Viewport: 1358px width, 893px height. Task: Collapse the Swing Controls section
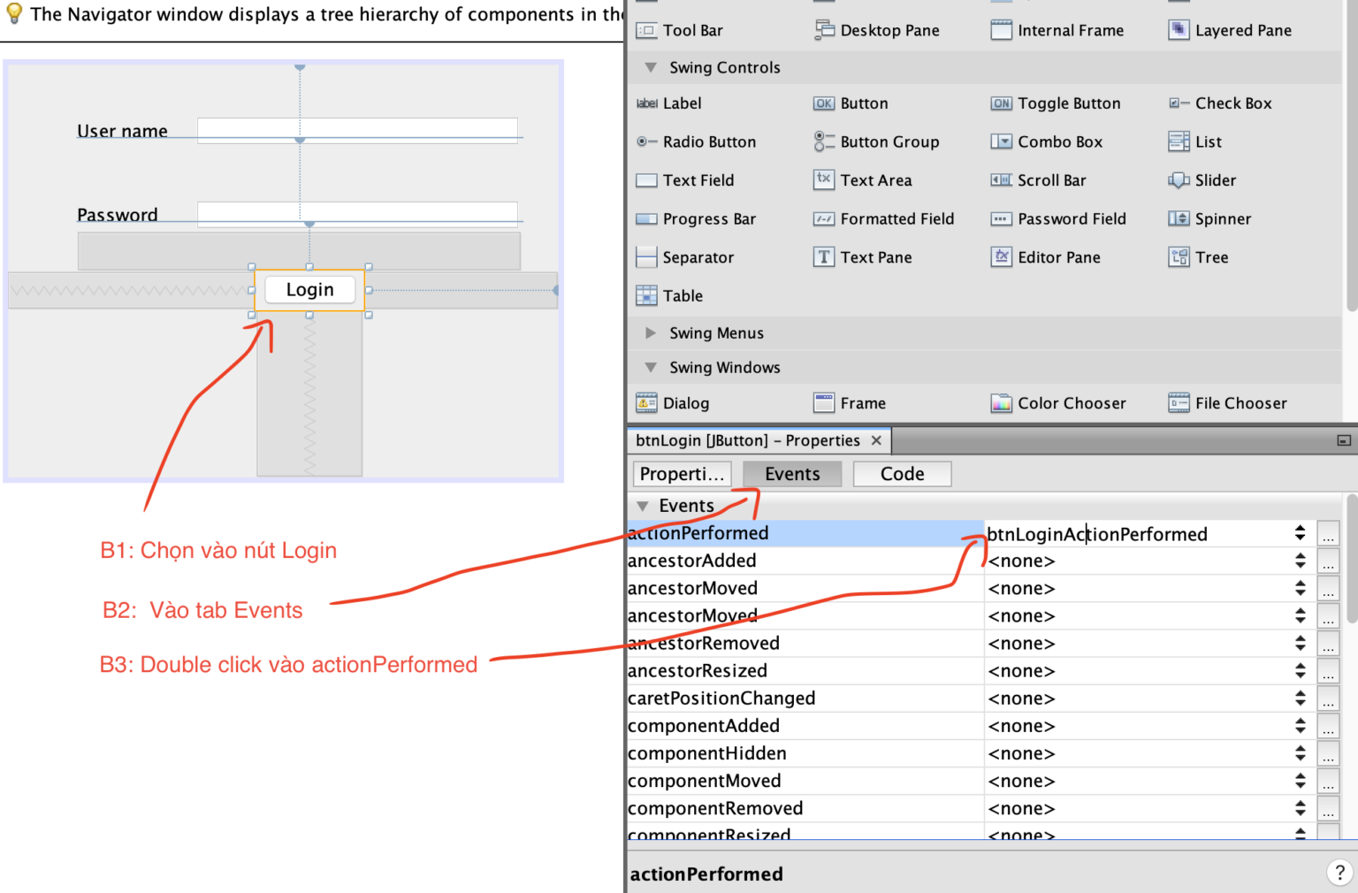coord(651,67)
